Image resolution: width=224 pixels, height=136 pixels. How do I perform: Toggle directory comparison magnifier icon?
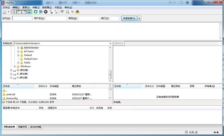pyautogui.click(x=68, y=12)
